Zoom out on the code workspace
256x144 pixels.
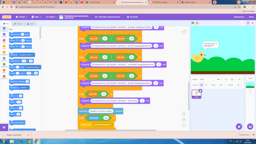184,120
